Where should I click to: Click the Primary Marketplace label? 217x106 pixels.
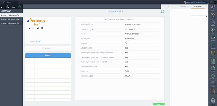[x=89, y=66]
